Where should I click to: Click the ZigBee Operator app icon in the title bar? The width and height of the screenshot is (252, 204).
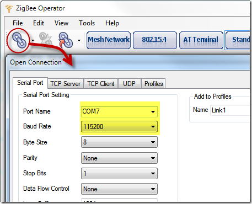(9, 8)
